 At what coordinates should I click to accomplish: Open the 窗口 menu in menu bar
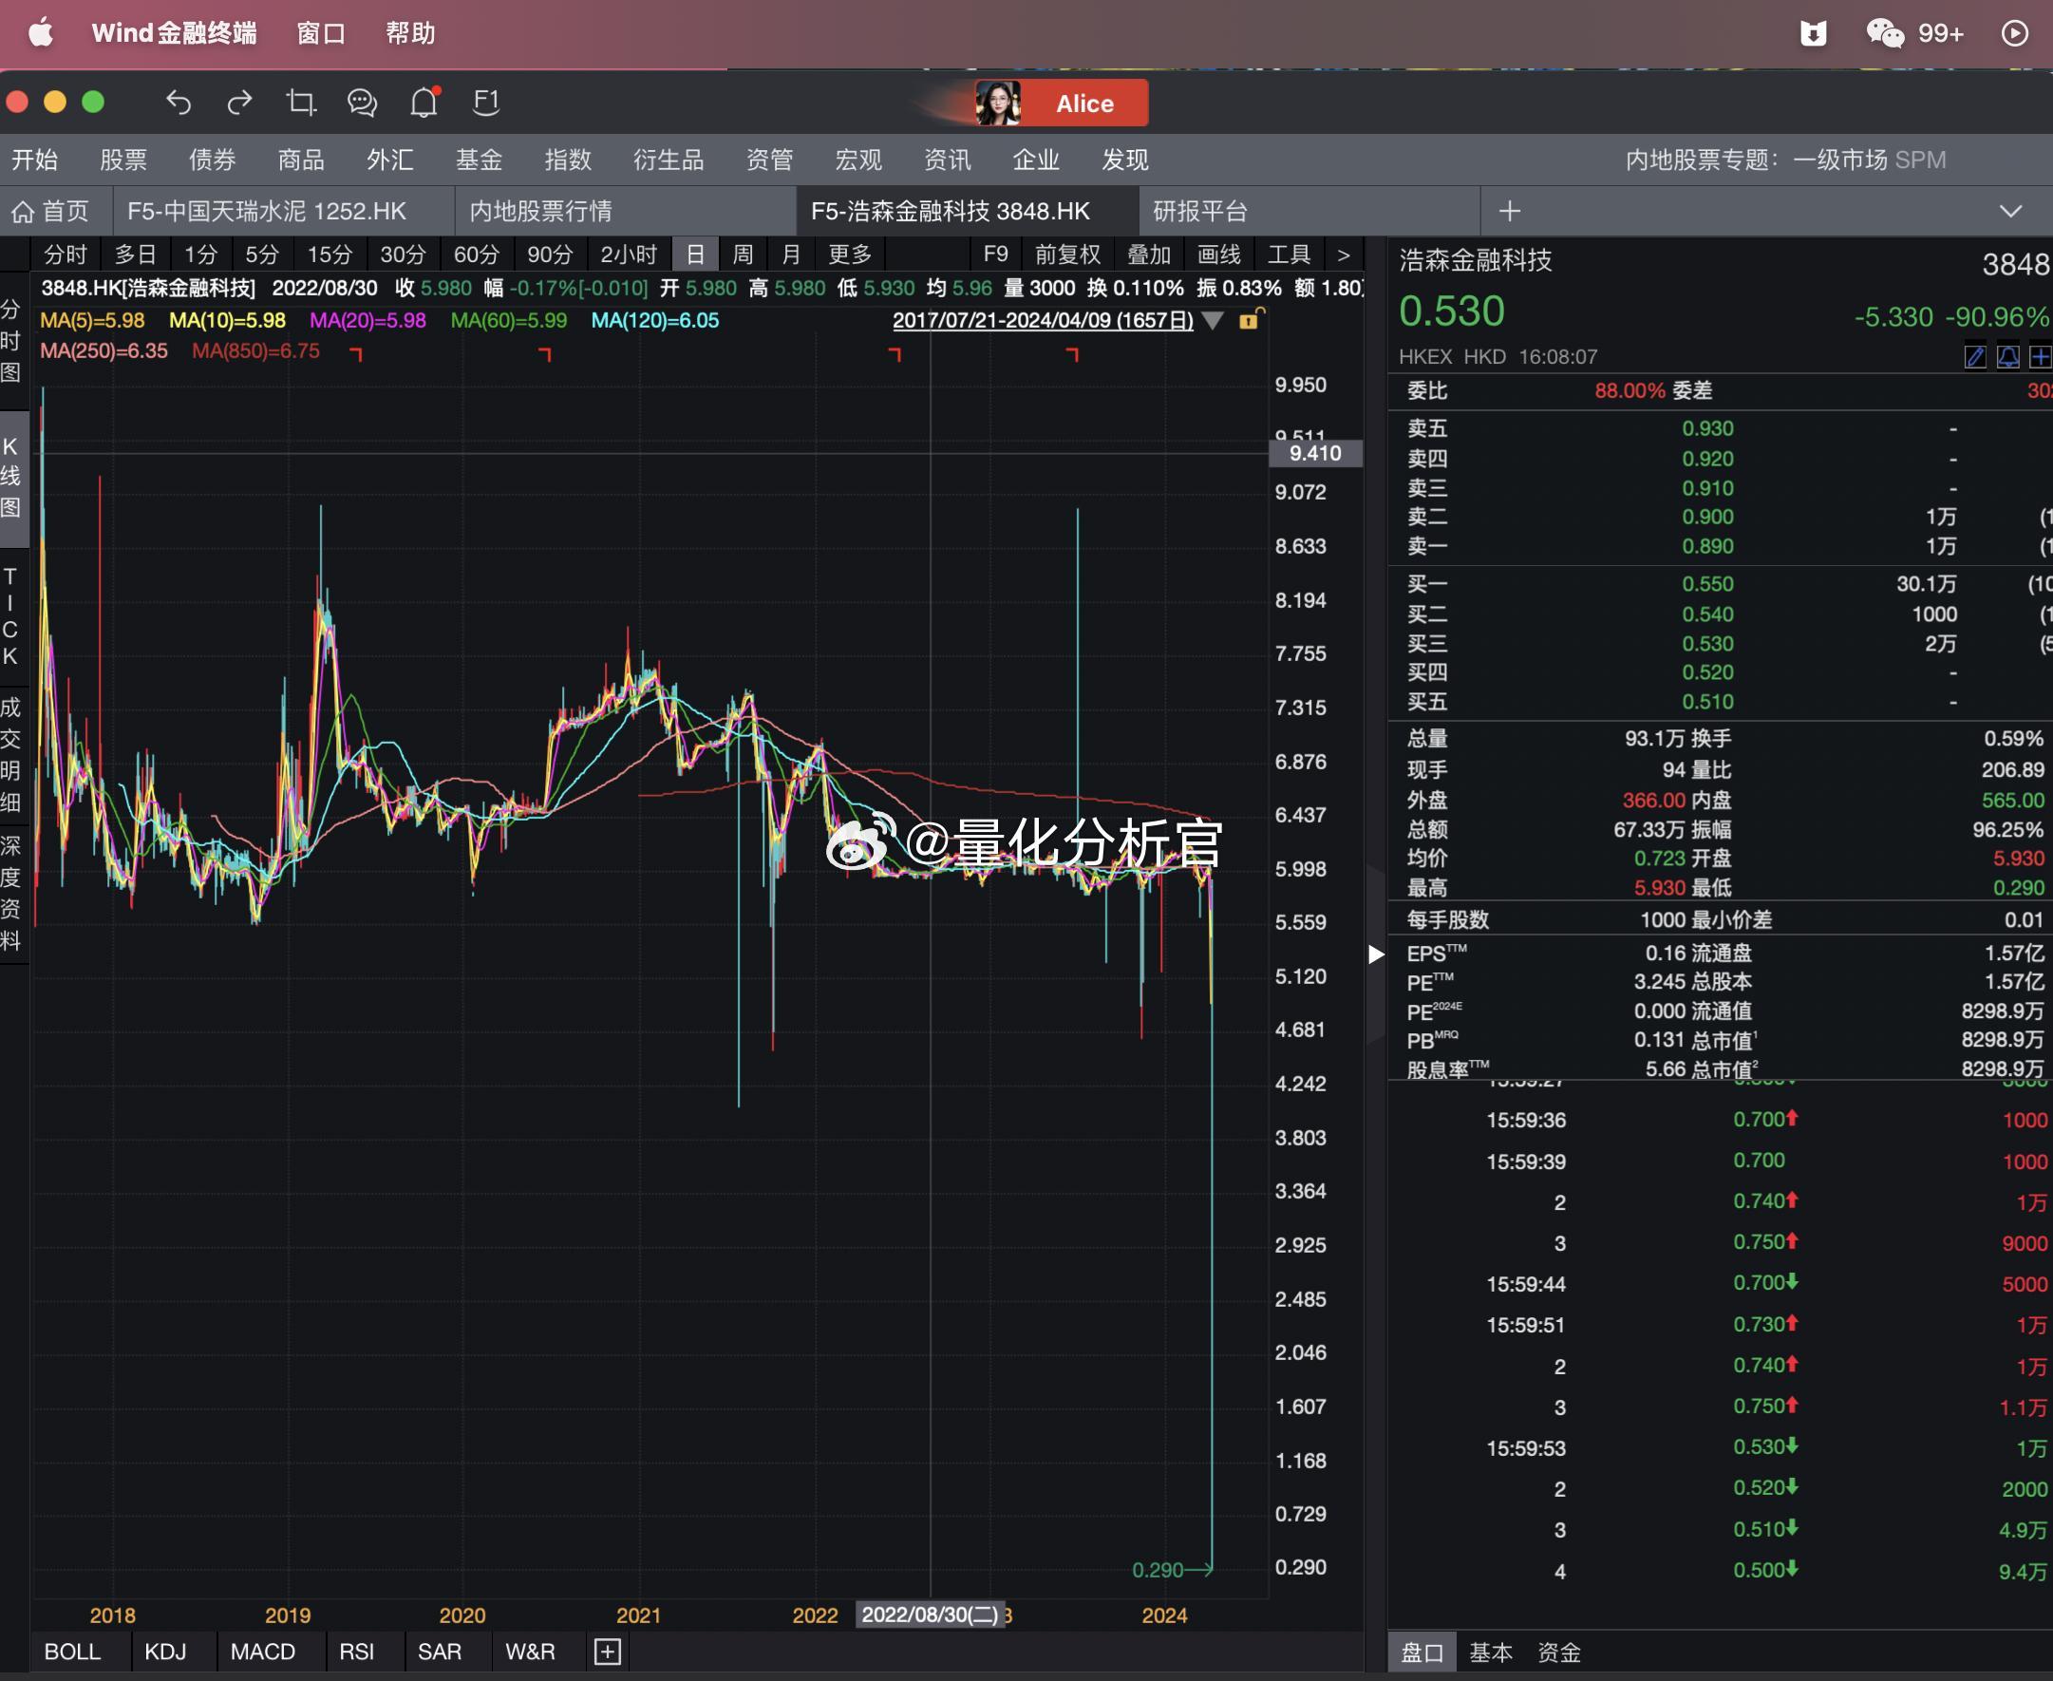click(320, 33)
